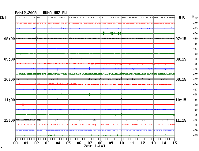Select the 11:00 CET time label
199x151 pixels.
[9, 100]
